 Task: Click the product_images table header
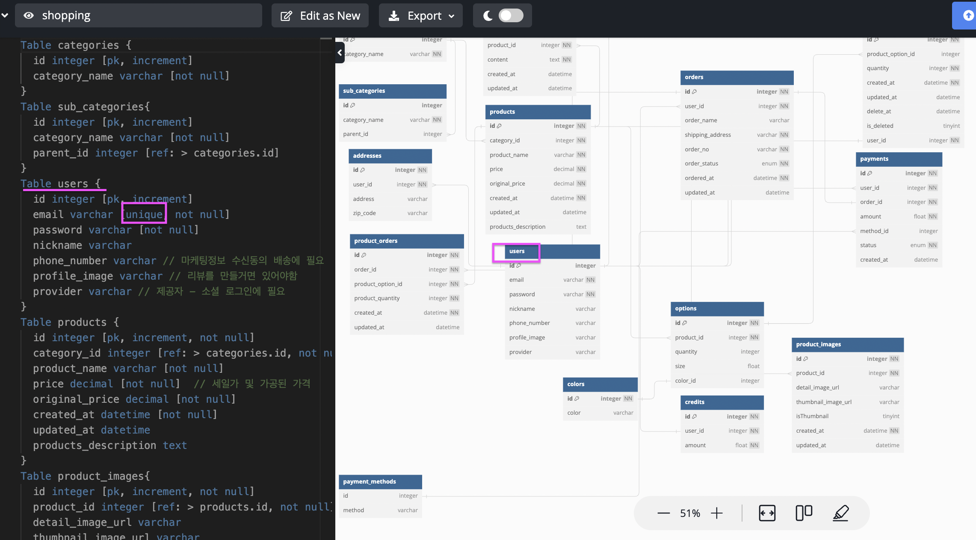(x=847, y=345)
